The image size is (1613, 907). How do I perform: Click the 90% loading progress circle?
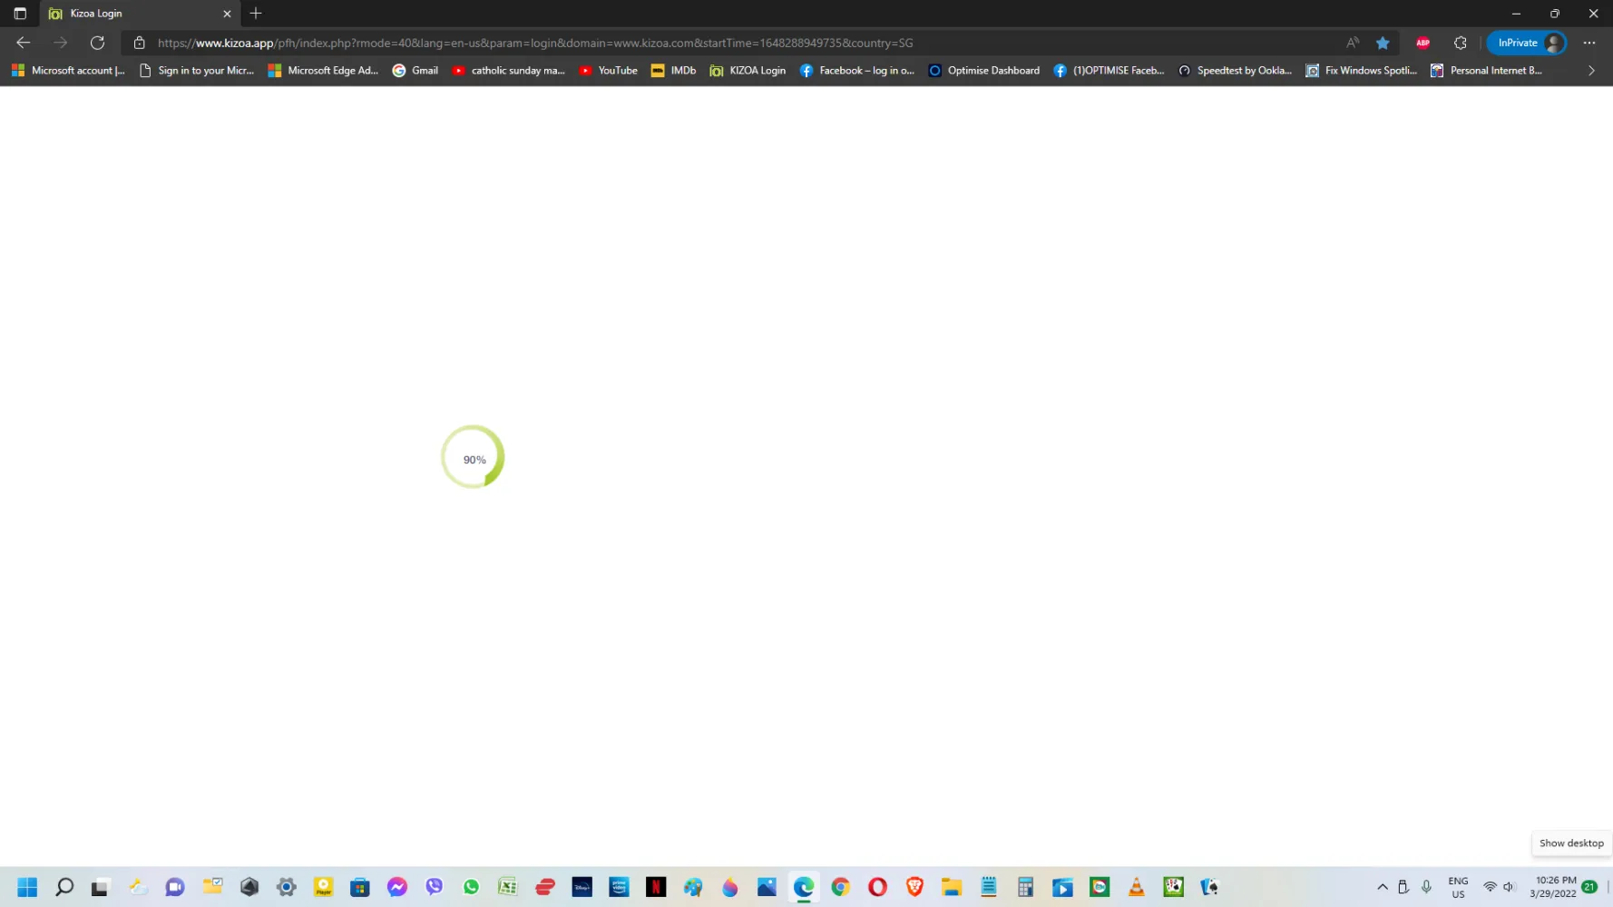[x=473, y=457]
